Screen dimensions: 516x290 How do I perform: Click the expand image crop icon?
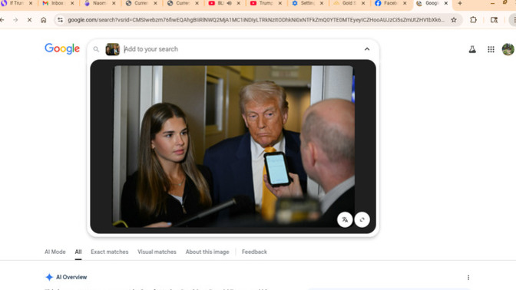[x=362, y=219]
